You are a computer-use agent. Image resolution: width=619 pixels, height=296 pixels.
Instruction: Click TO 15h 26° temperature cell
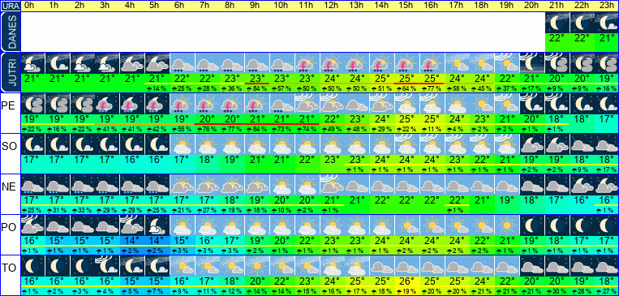click(x=407, y=281)
